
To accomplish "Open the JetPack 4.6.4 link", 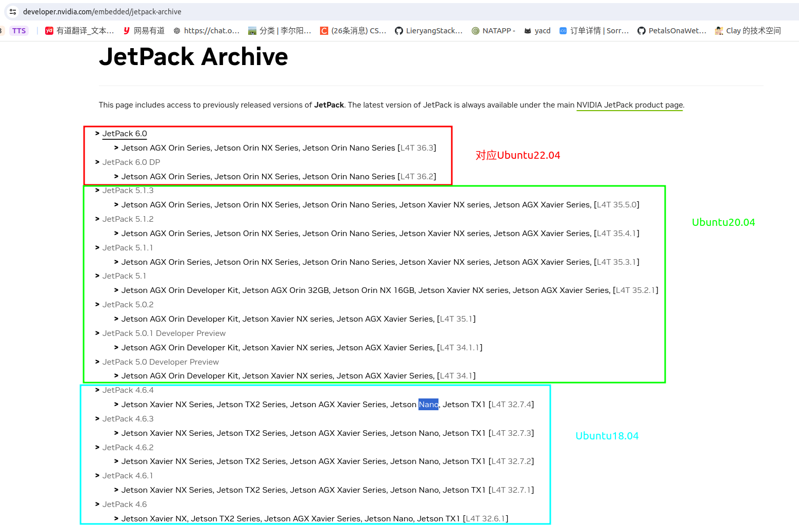I will coord(128,390).
